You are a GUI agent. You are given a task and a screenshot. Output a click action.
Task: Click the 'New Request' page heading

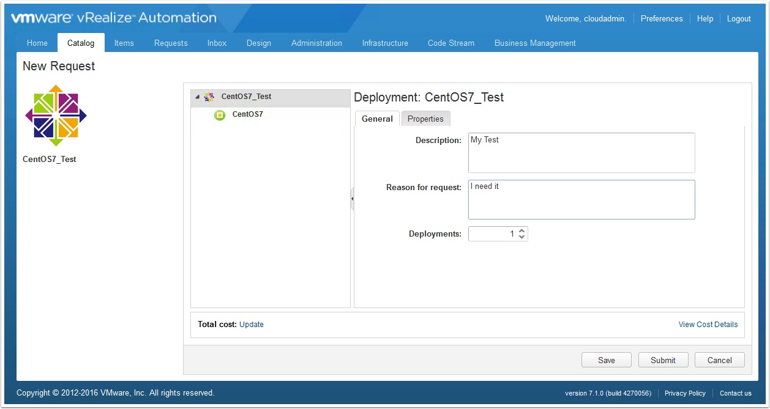59,66
